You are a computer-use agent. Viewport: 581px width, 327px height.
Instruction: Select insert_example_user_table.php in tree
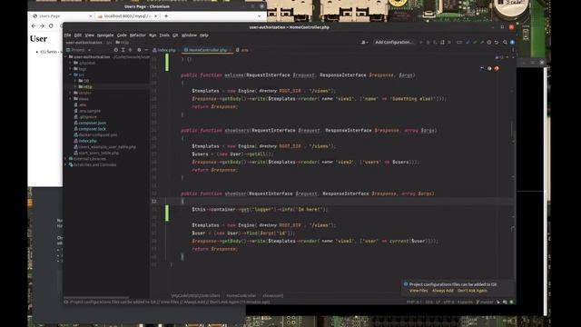pyautogui.click(x=105, y=147)
